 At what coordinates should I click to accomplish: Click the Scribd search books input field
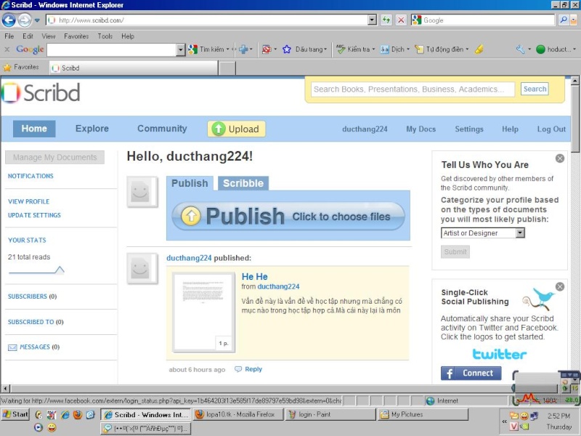413,89
